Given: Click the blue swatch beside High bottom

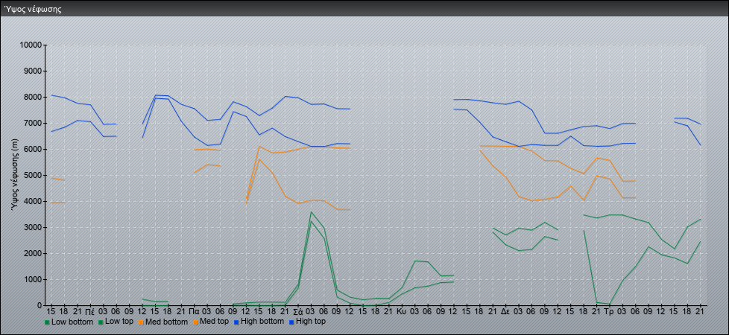Looking at the screenshot, I should (x=236, y=322).
